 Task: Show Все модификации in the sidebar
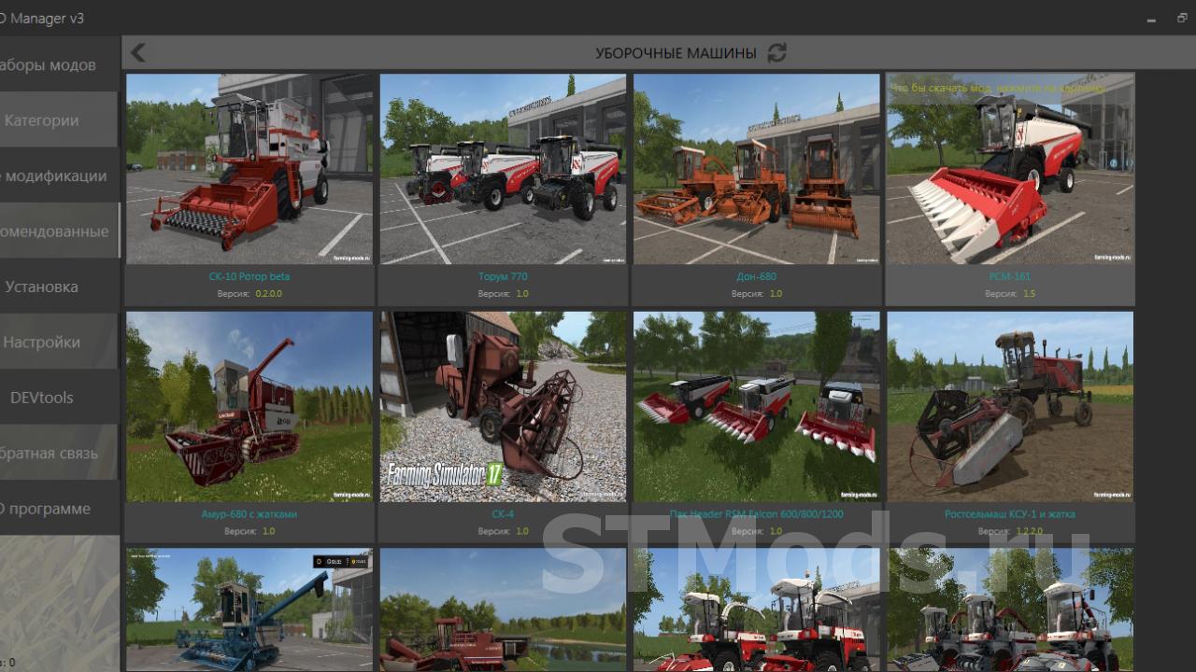tap(59, 175)
